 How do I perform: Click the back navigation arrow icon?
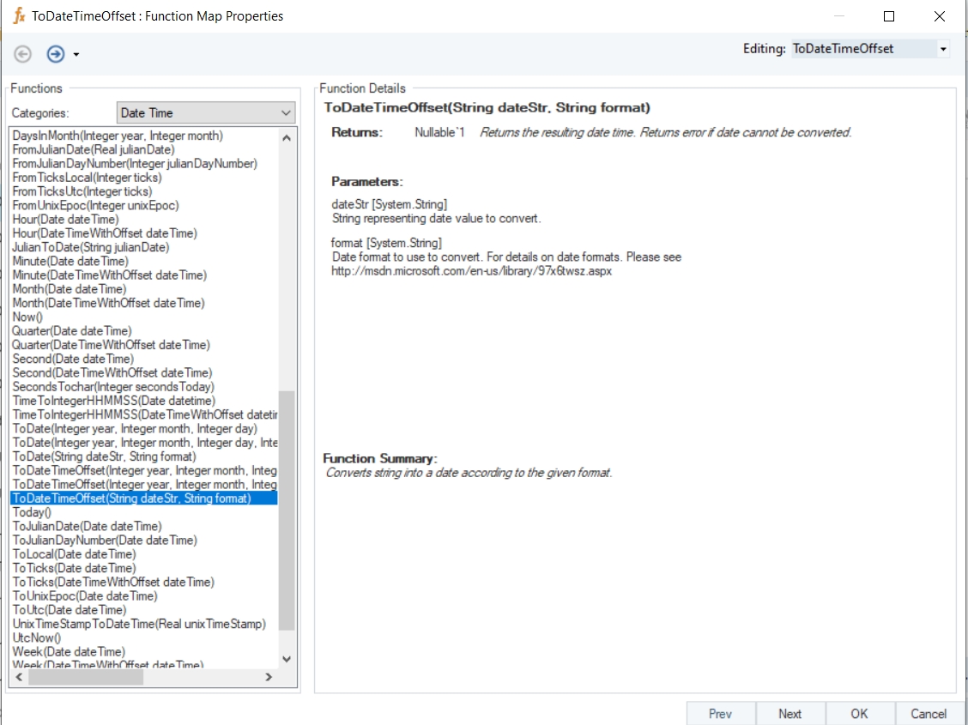click(x=23, y=54)
